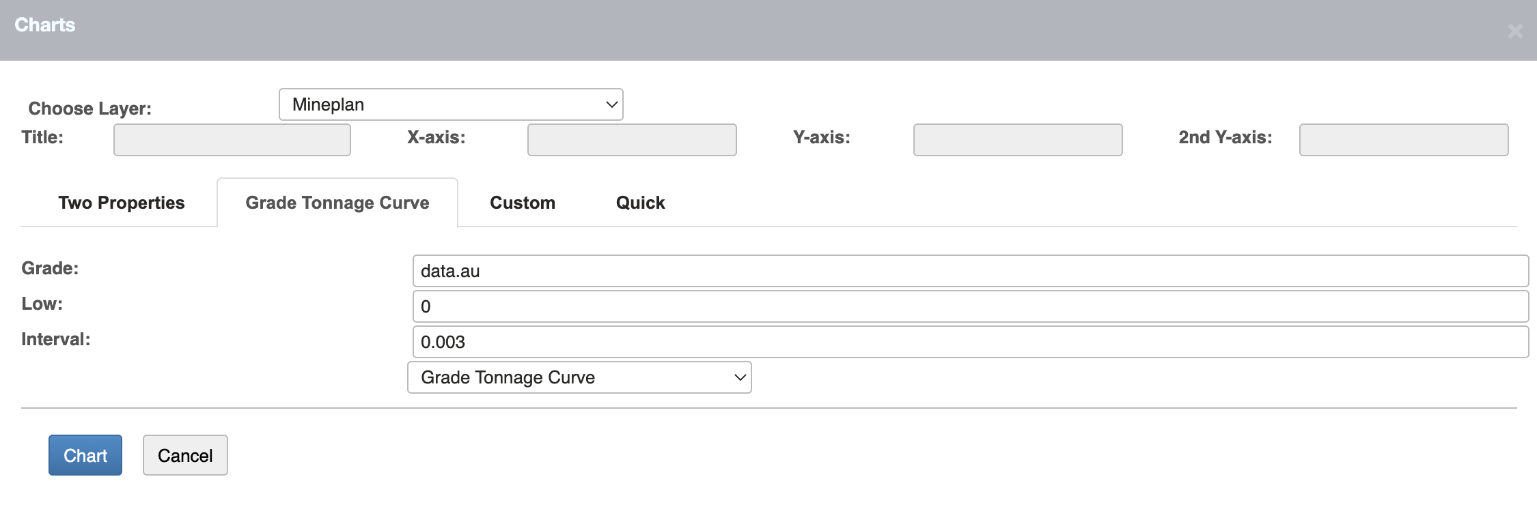The height and width of the screenshot is (509, 1537).
Task: Go to the Quick tab
Action: [x=640, y=203]
